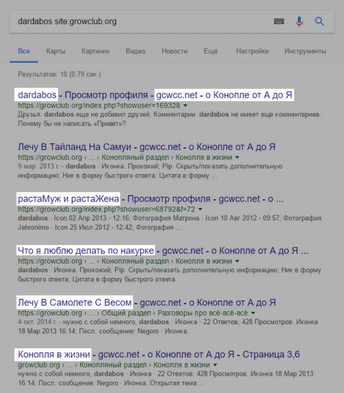The image size is (344, 393).
Task: Open result Лечу В Тайланд На Самуи
Action: 147,147
